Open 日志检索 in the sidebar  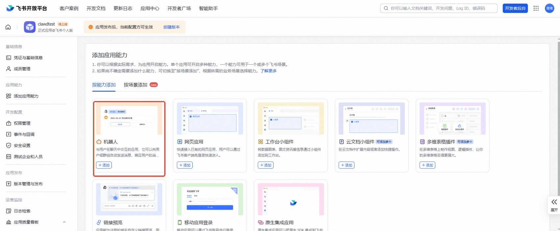pyautogui.click(x=22, y=211)
